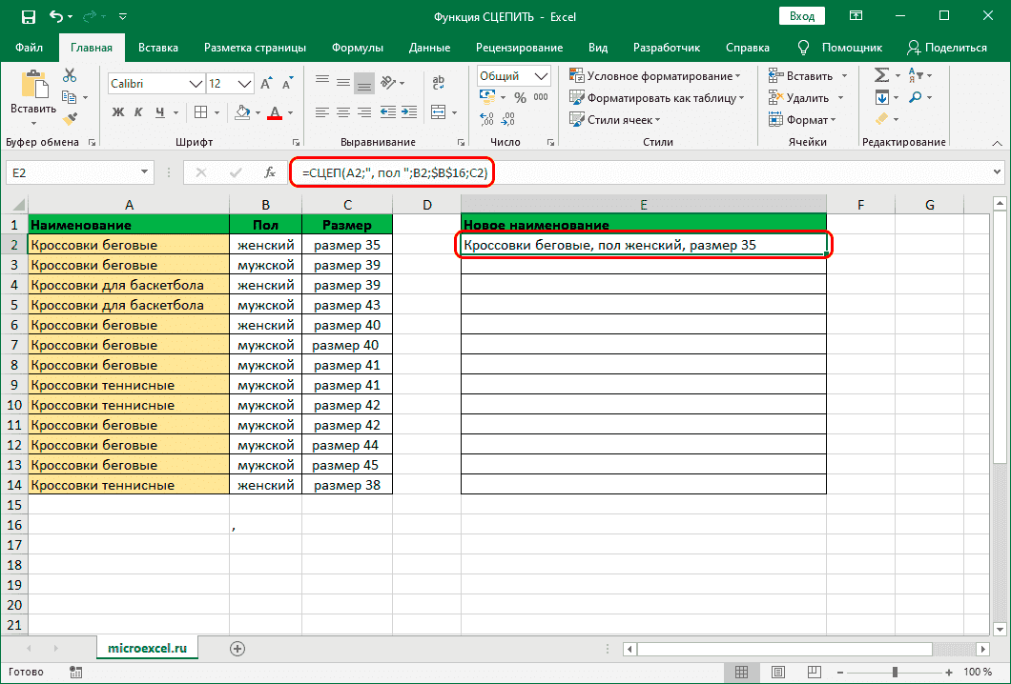Screen dimensions: 1011x684
Task: Click the Insert Function fx icon
Action: (x=271, y=172)
